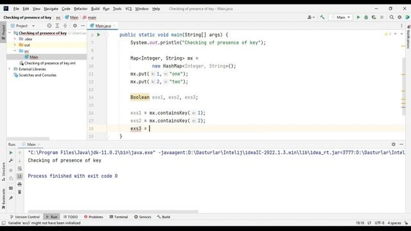Click the main method breadcrumb
Image resolution: width=411 pixels, height=231 pixels.
click(89, 17)
